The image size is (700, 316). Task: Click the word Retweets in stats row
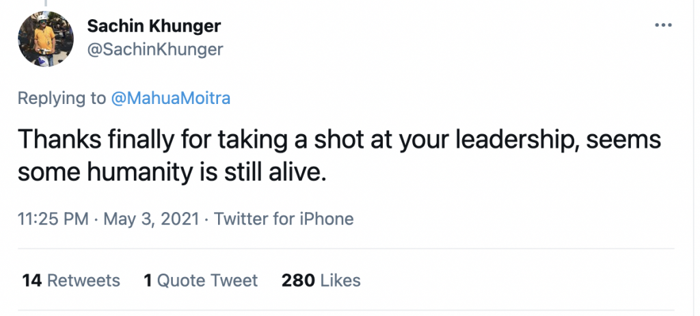click(x=83, y=280)
